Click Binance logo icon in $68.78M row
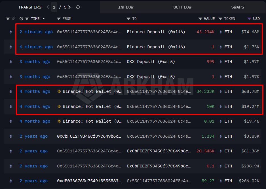Screen dimensions: 266x189 click(x=59, y=92)
